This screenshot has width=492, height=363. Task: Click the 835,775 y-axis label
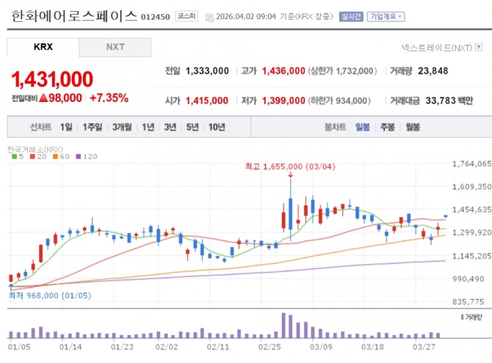[468, 302]
